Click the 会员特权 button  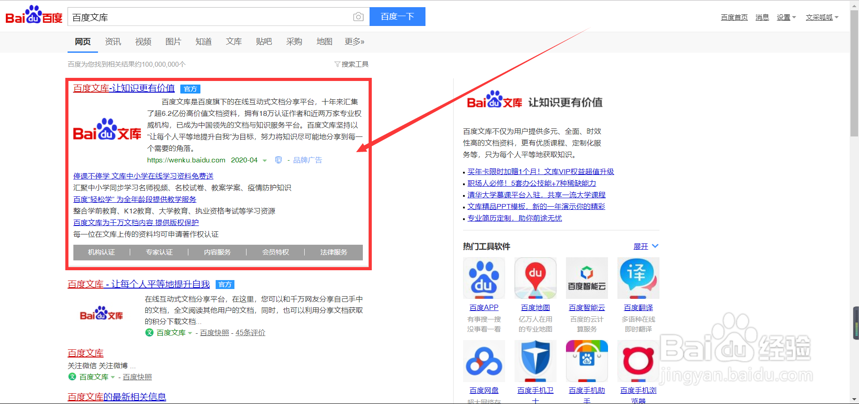point(276,252)
